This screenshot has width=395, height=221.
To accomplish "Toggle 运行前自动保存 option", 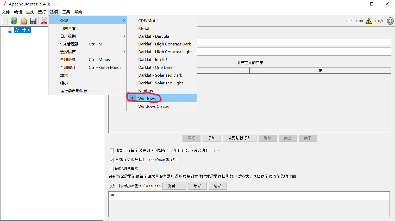I will click(88, 91).
